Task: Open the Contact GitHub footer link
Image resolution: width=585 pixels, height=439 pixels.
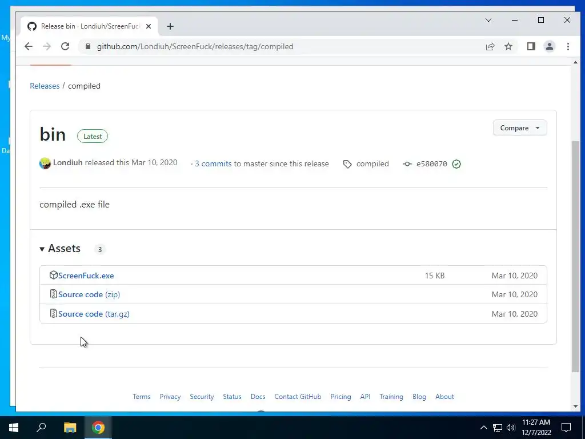Action: tap(298, 397)
